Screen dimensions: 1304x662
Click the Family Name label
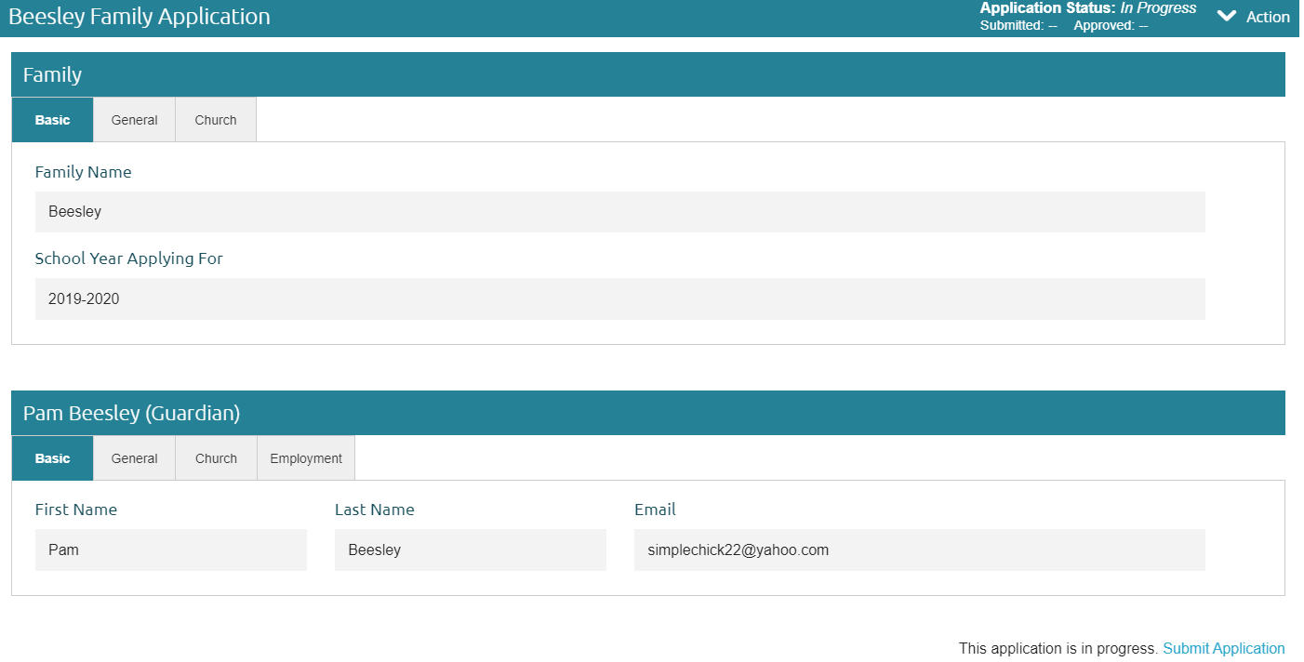coord(84,172)
